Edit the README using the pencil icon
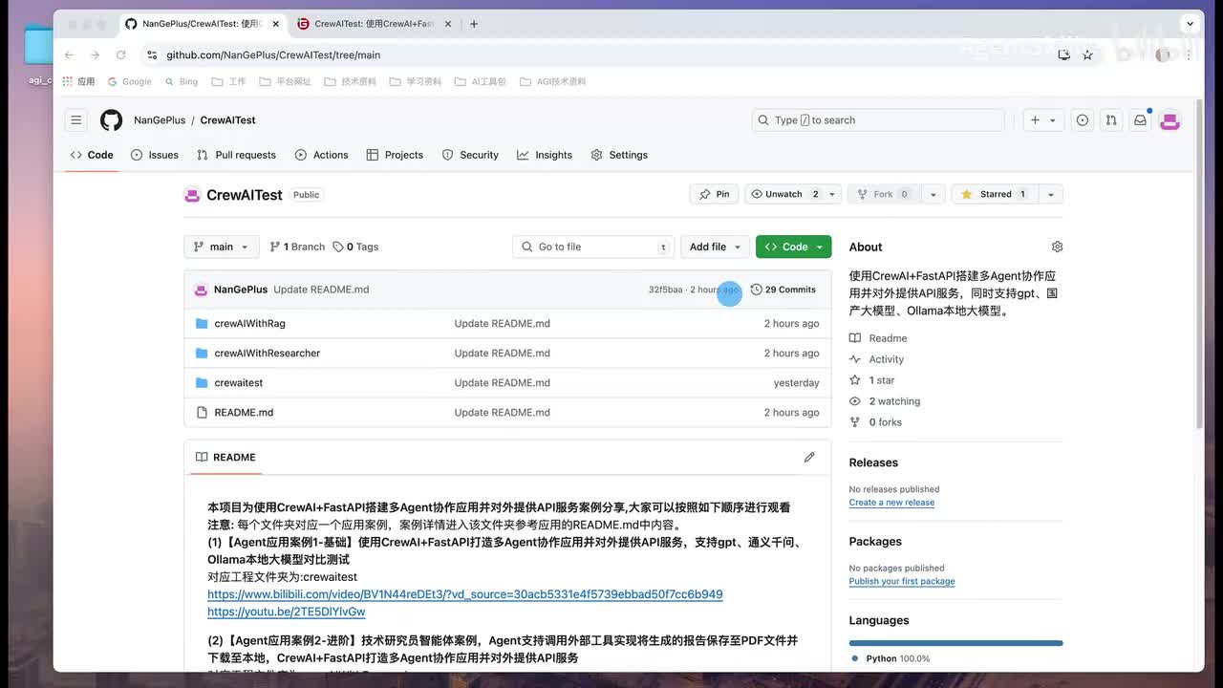The height and width of the screenshot is (688, 1223). pyautogui.click(x=809, y=457)
